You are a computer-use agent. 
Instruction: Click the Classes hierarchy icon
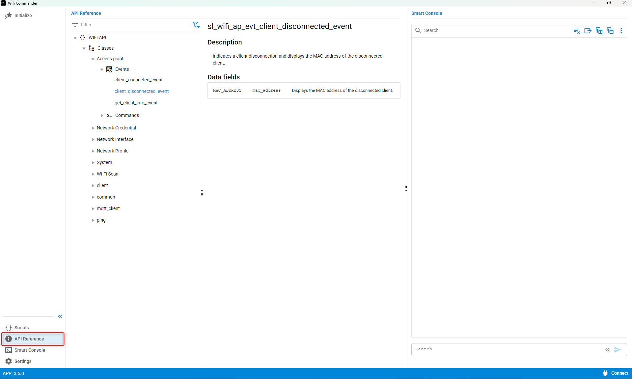(92, 48)
